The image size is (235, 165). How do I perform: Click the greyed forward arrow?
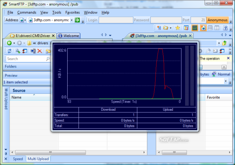click(x=19, y=43)
